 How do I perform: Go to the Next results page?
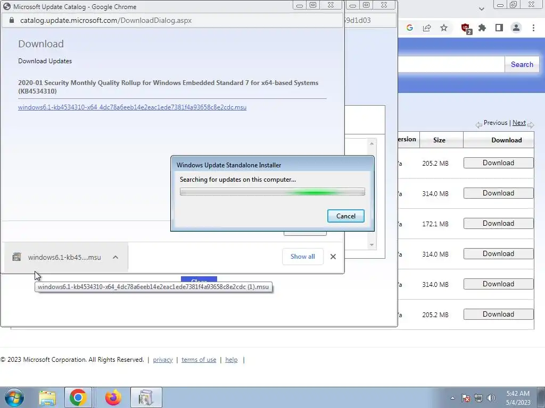click(x=519, y=123)
